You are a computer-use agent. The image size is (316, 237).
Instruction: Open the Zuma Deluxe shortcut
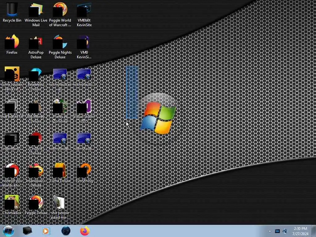tap(60, 173)
